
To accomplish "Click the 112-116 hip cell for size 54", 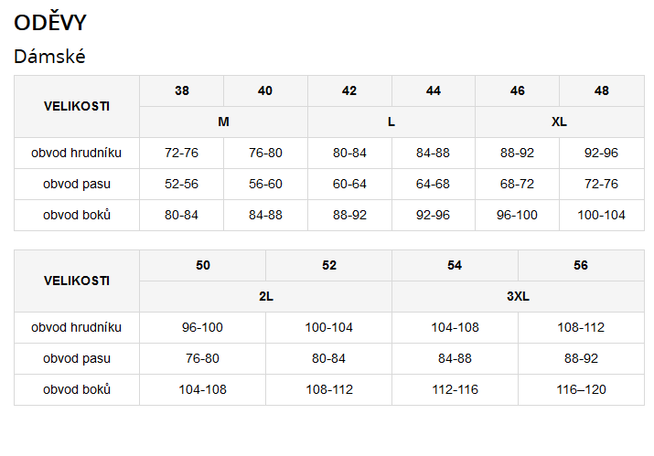I will pyautogui.click(x=455, y=389).
